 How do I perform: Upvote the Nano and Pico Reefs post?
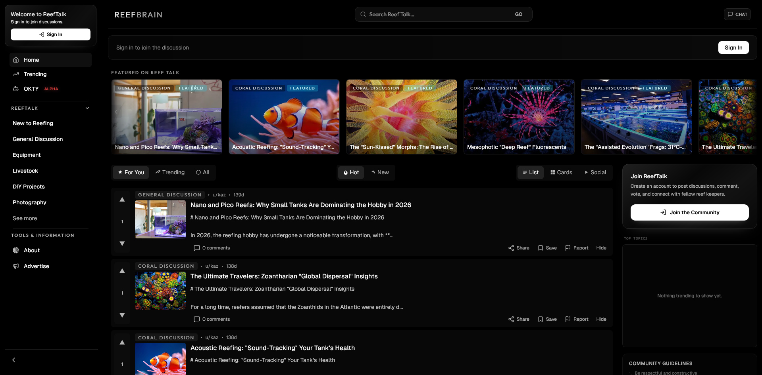point(122,200)
